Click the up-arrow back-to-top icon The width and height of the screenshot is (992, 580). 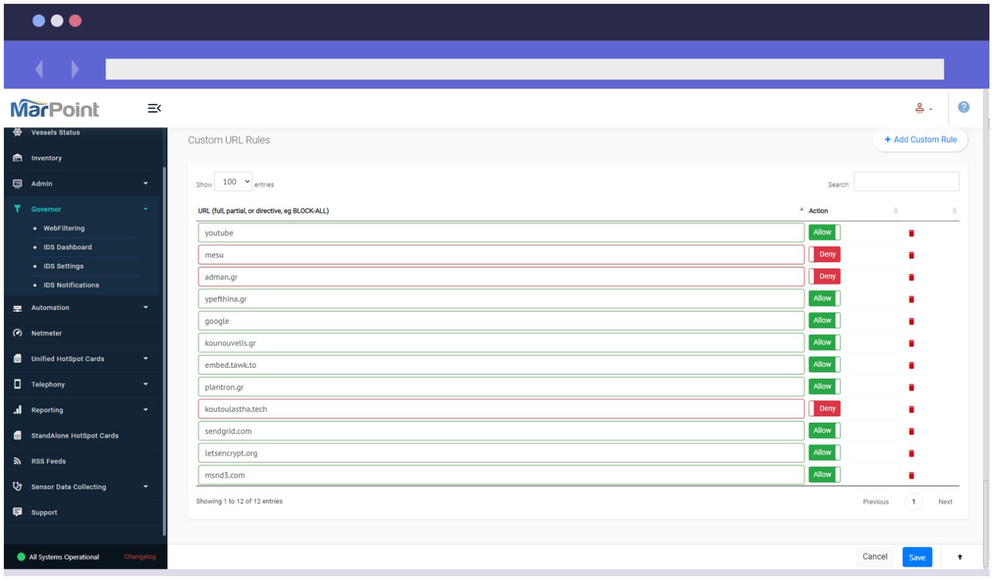(960, 557)
